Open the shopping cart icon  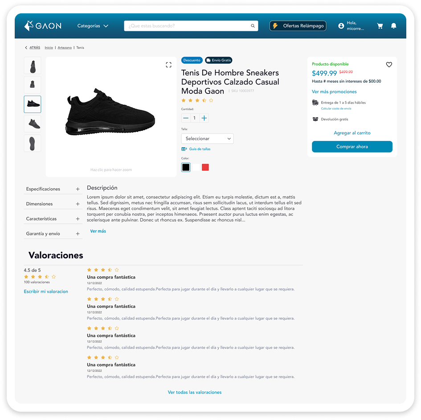[x=380, y=26]
